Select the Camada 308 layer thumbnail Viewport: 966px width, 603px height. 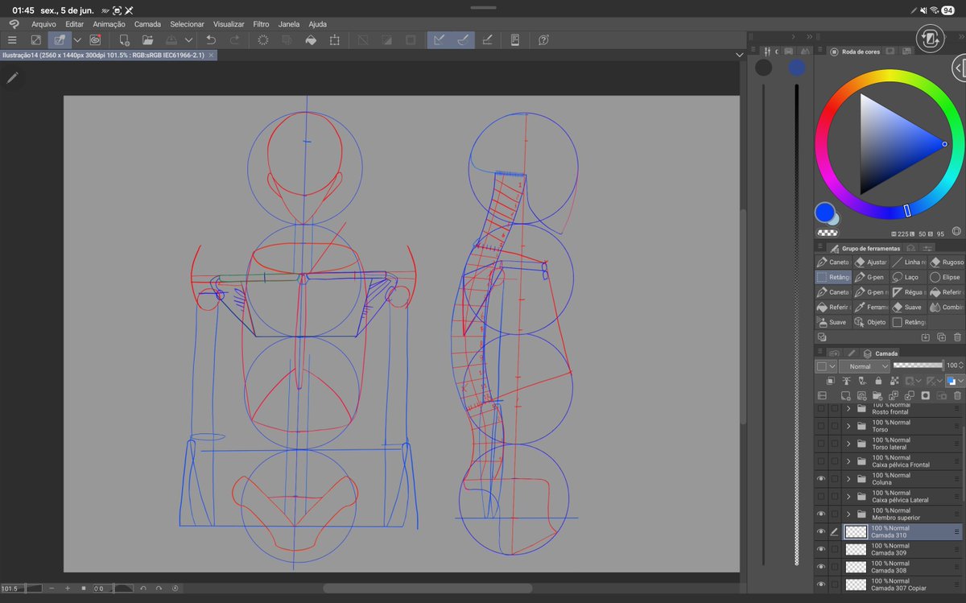click(856, 567)
